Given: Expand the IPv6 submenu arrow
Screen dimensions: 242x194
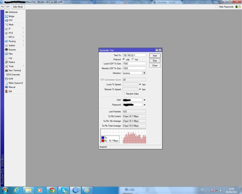Looking at the screenshot, I should tap(23, 33).
